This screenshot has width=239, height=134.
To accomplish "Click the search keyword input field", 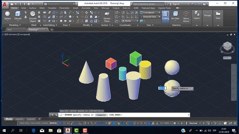I will pyautogui.click(x=148, y=4).
